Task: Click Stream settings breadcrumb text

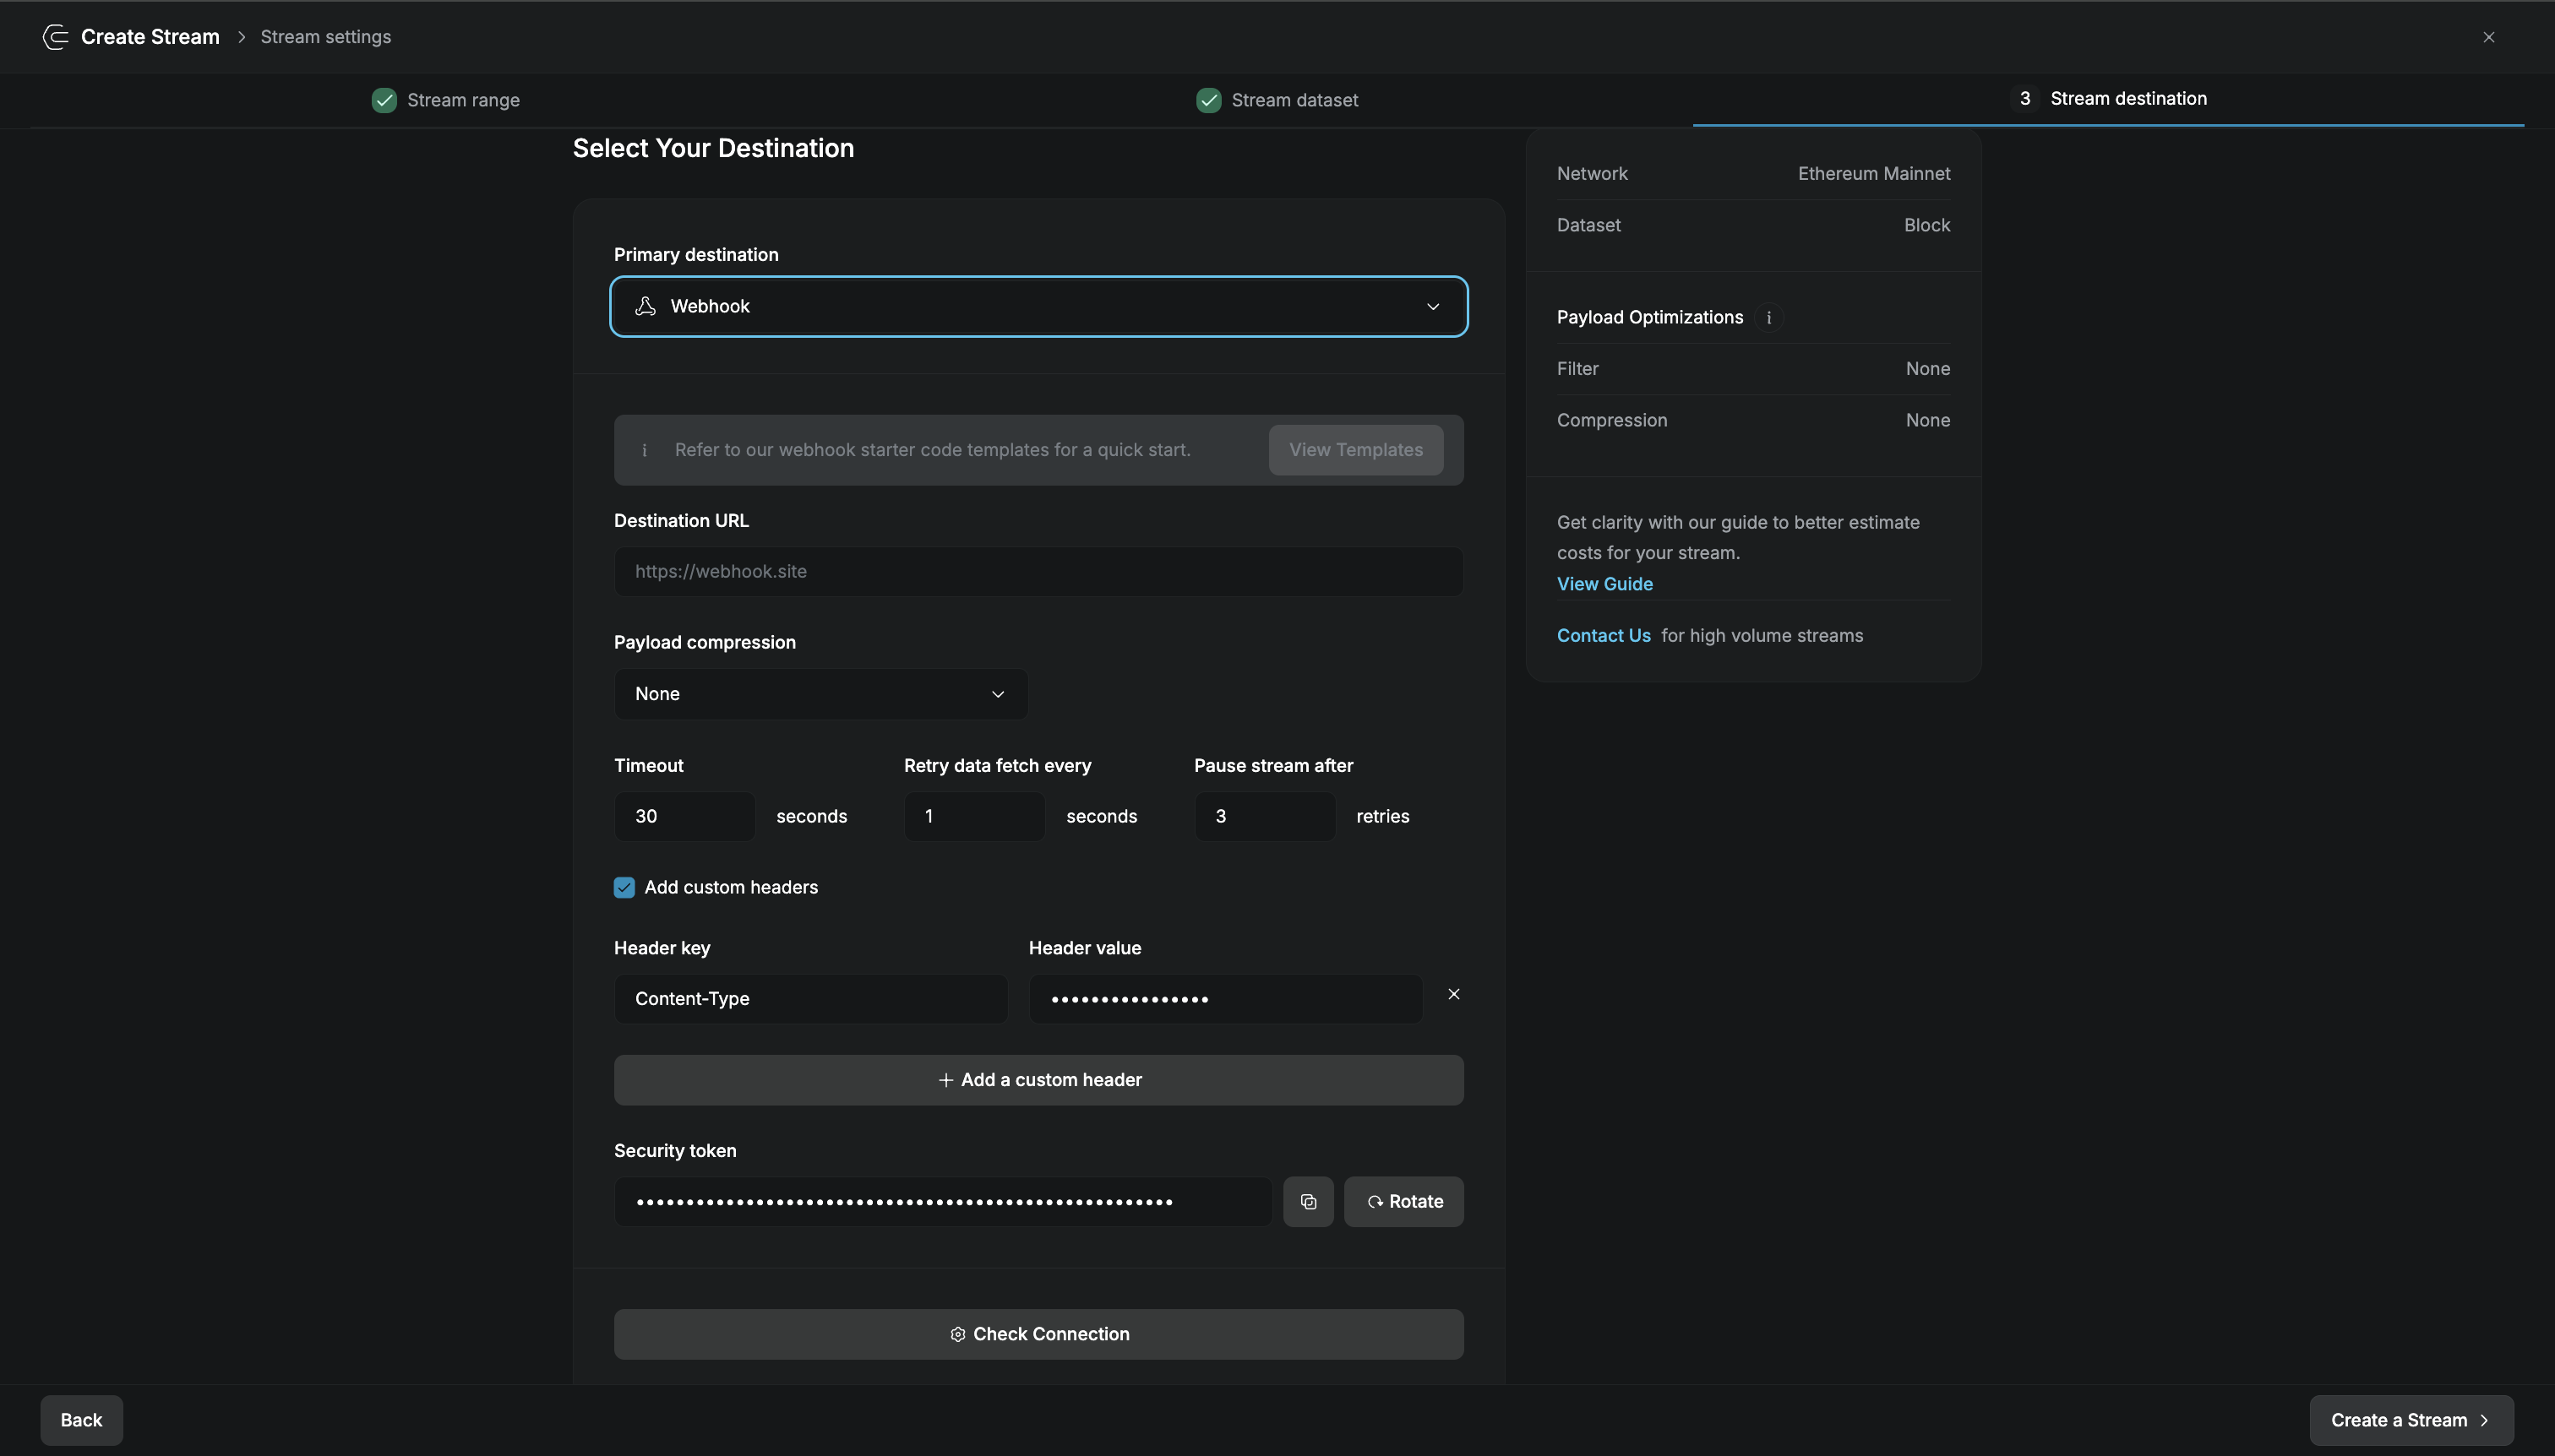Action: 326,37
